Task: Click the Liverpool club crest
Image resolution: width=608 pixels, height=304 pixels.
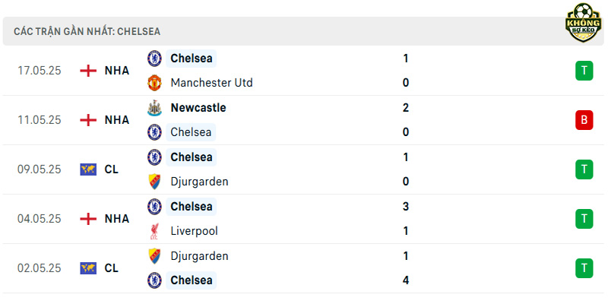Action: click(x=155, y=231)
